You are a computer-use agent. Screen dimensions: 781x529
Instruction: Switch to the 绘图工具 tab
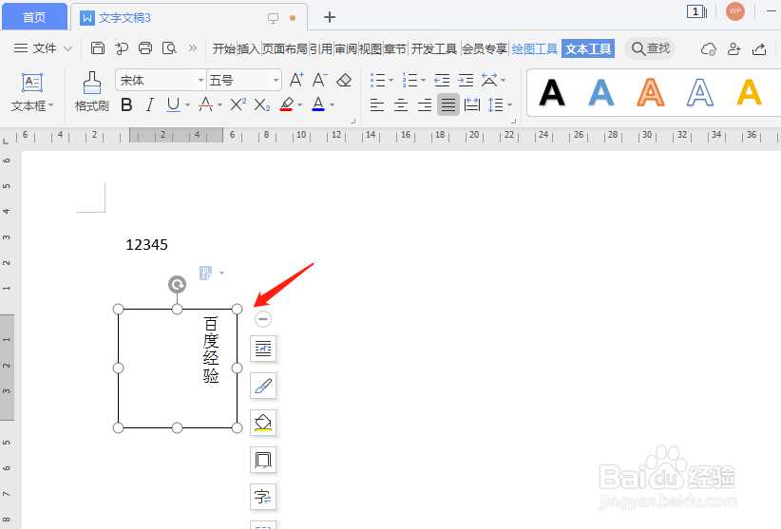click(535, 48)
